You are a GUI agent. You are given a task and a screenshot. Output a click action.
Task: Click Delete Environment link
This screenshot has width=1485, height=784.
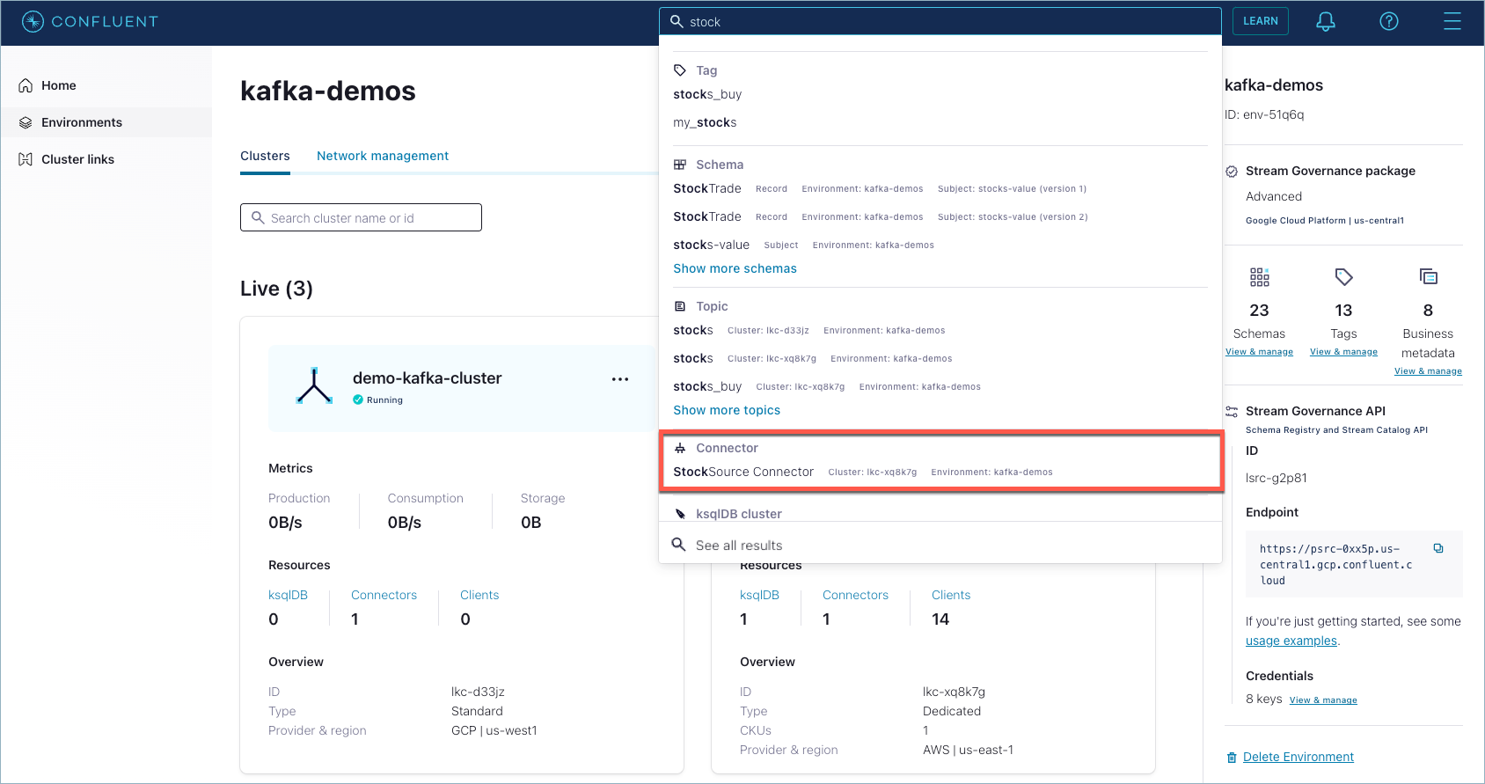(x=1298, y=757)
